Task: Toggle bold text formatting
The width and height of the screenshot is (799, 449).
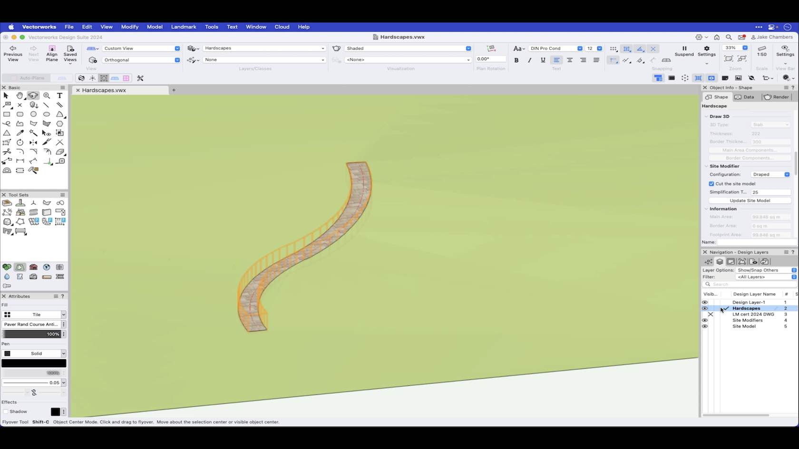Action: 516,60
